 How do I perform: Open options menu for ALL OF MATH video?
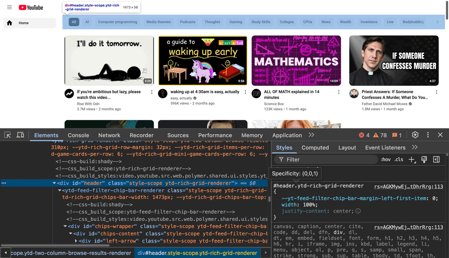(x=339, y=92)
